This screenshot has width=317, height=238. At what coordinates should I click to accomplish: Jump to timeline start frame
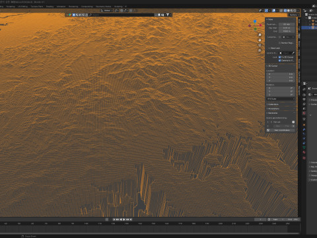pos(114,219)
